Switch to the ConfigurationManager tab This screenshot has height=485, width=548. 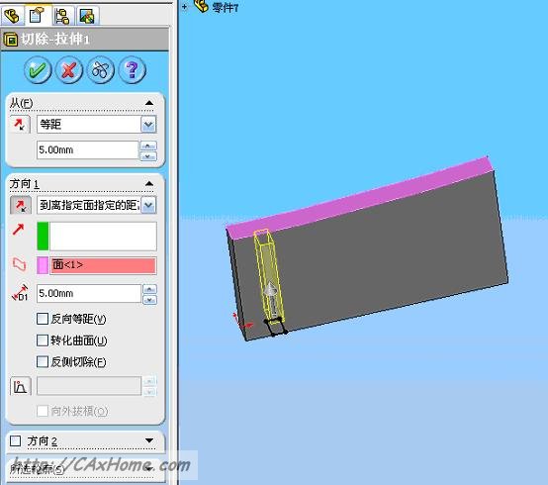(x=62, y=16)
